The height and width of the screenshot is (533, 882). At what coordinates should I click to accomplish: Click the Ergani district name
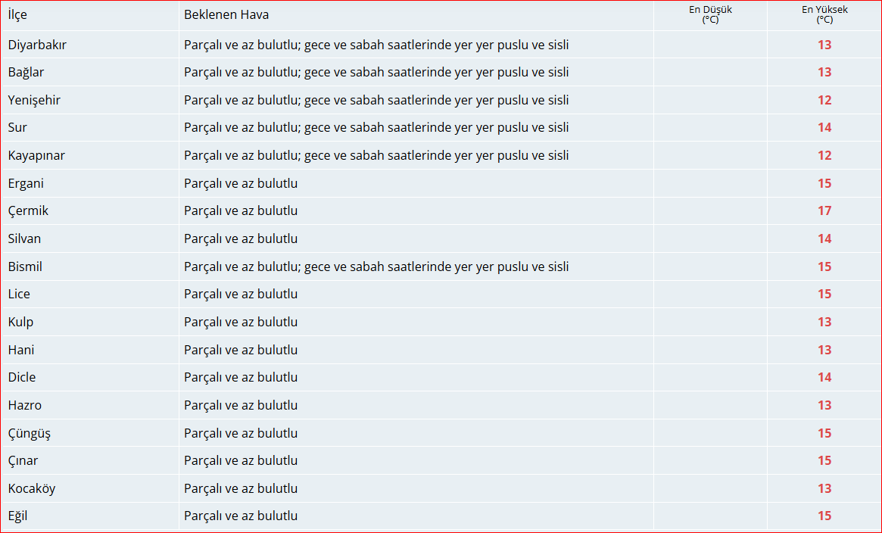[26, 183]
